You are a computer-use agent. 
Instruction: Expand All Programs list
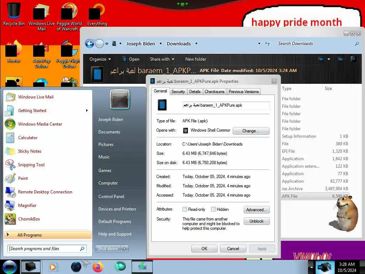click(48, 235)
